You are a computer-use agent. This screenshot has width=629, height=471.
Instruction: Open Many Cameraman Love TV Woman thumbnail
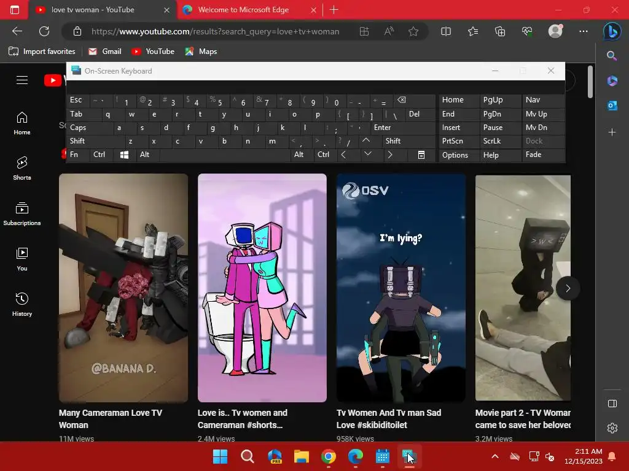(x=123, y=288)
